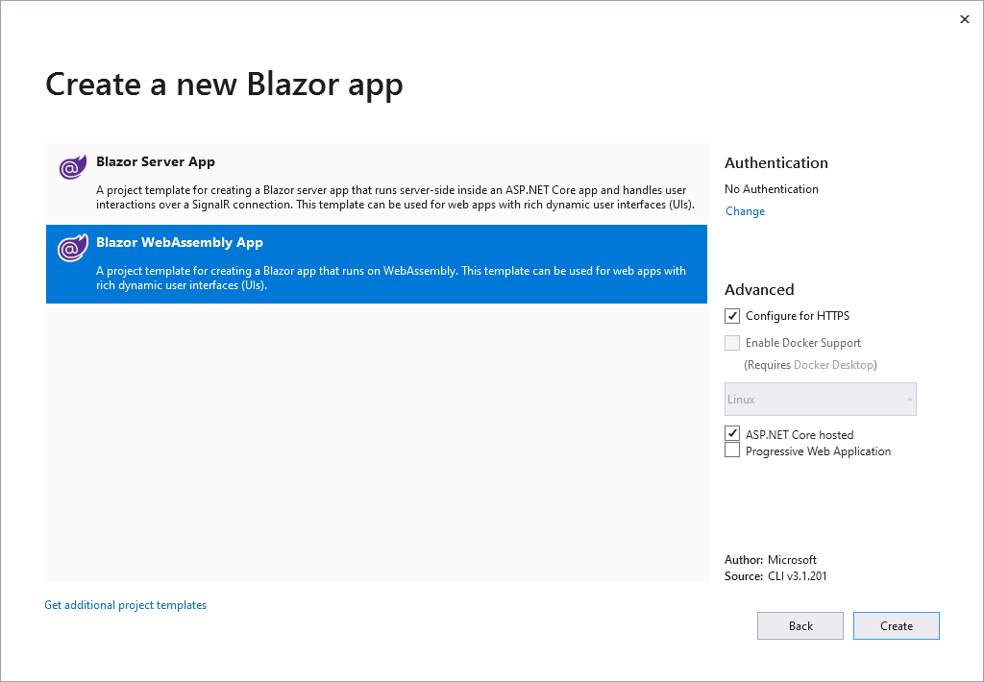Open the Linux OS dropdown
This screenshot has width=984, height=682.
click(x=821, y=399)
